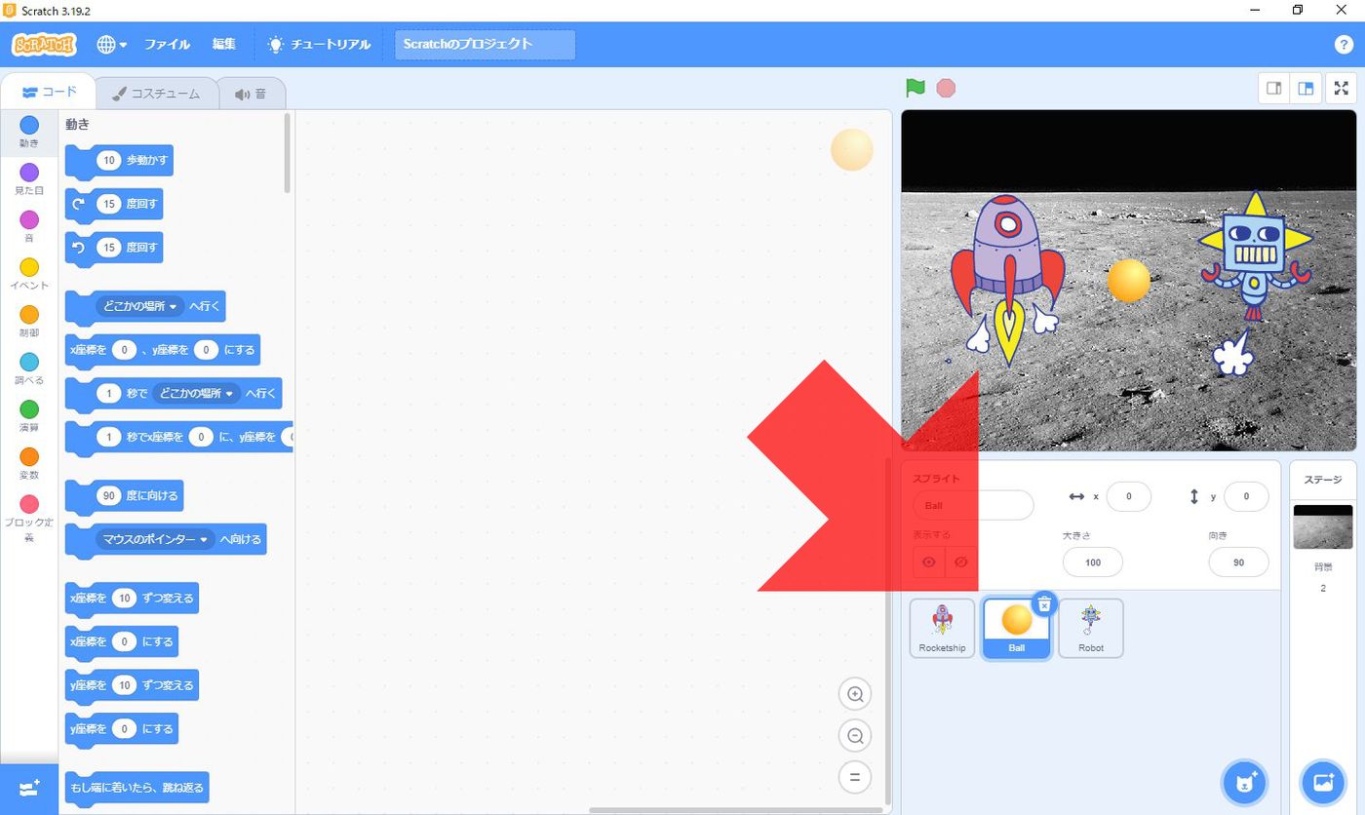This screenshot has width=1365, height=815.
Task: Switch to small stage layout
Action: click(x=1273, y=88)
